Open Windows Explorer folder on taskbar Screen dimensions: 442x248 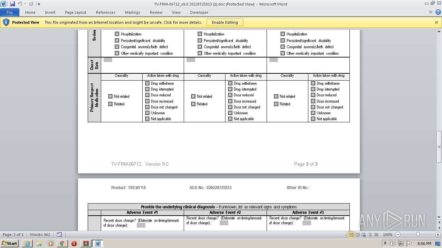(39, 244)
